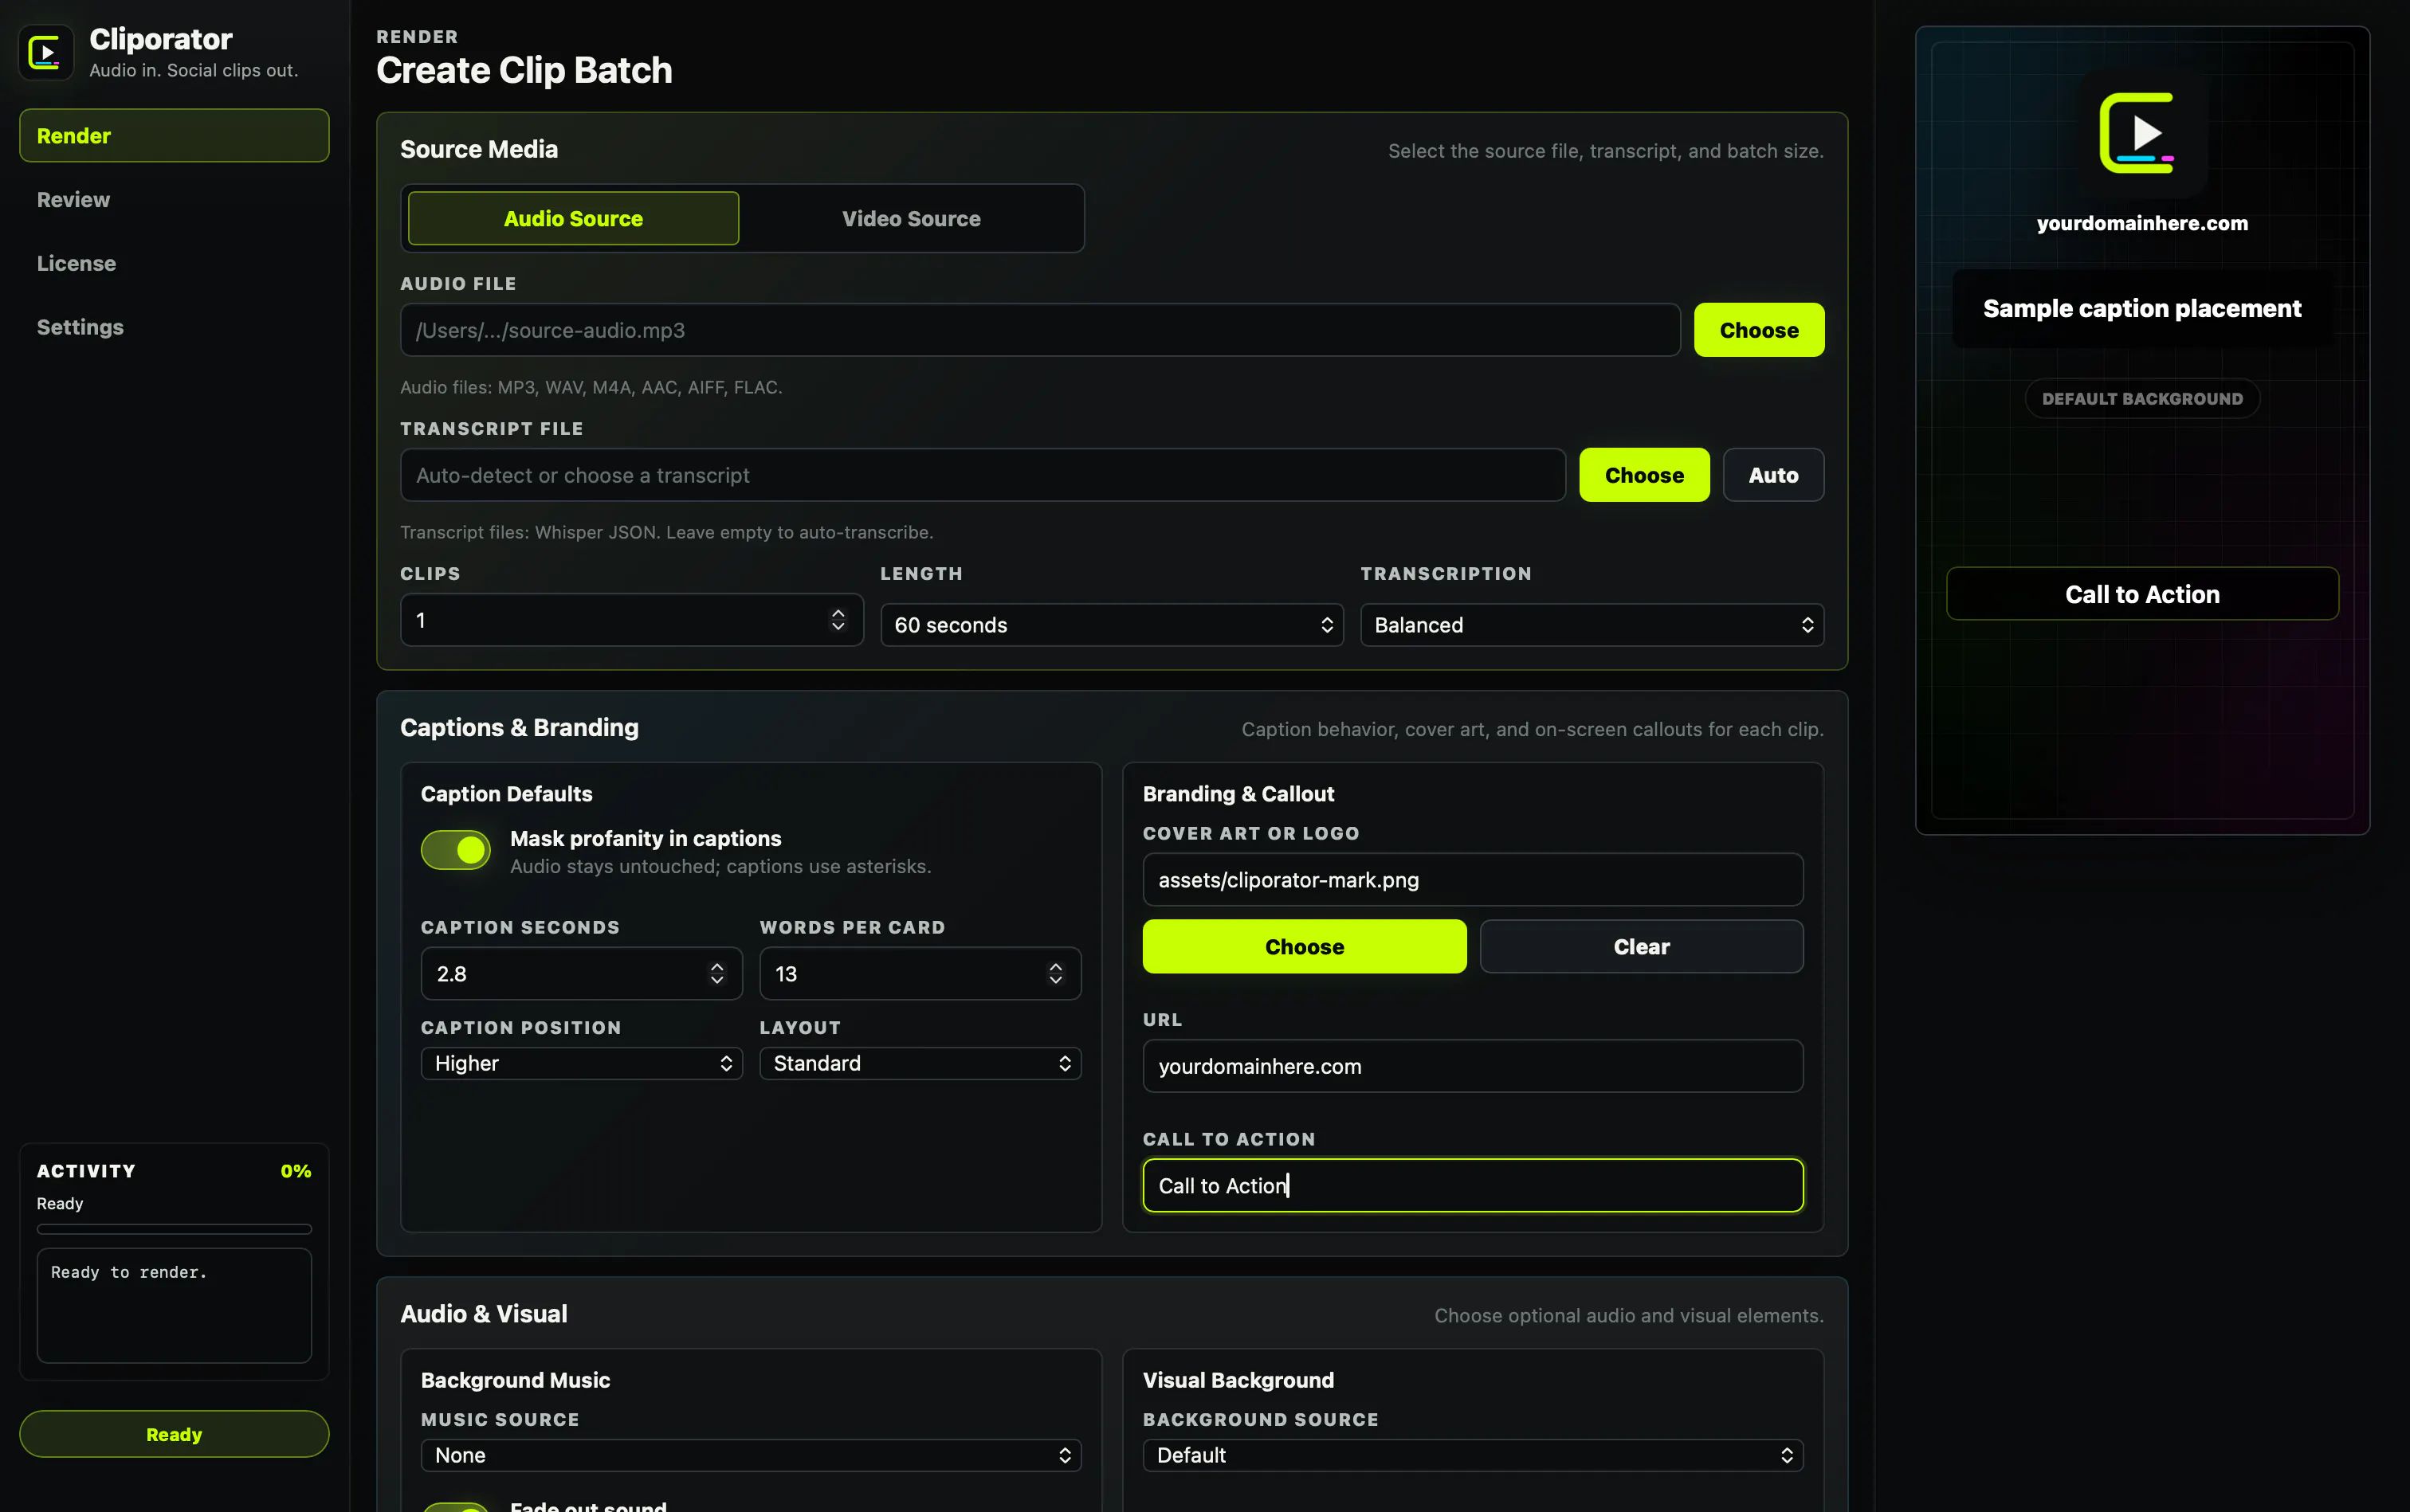Switch to the Video Source tab
Viewport: 2410px width, 1512px height.
(x=910, y=218)
